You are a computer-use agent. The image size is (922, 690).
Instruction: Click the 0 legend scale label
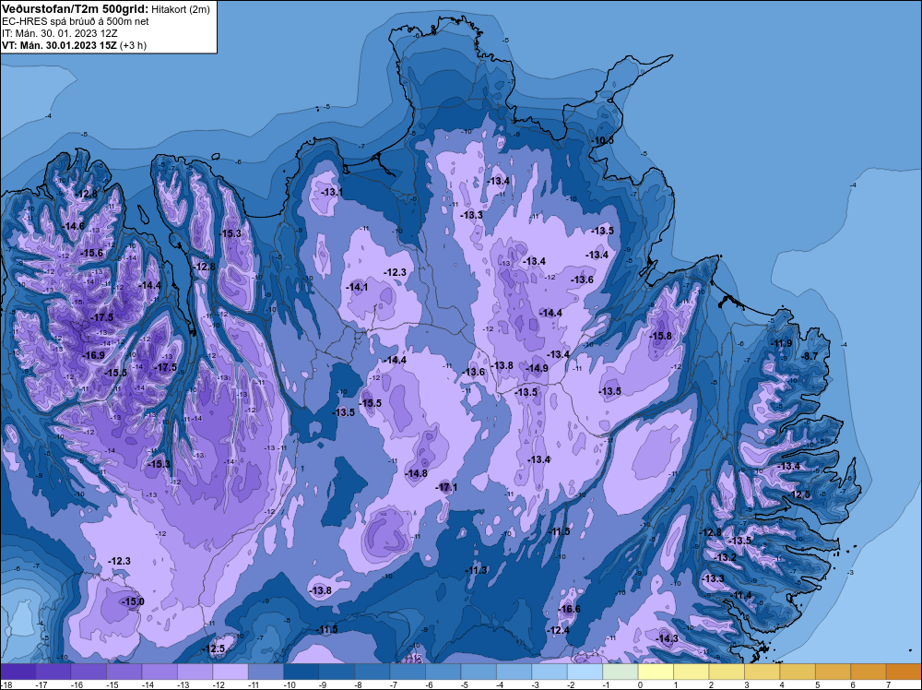pos(641,684)
